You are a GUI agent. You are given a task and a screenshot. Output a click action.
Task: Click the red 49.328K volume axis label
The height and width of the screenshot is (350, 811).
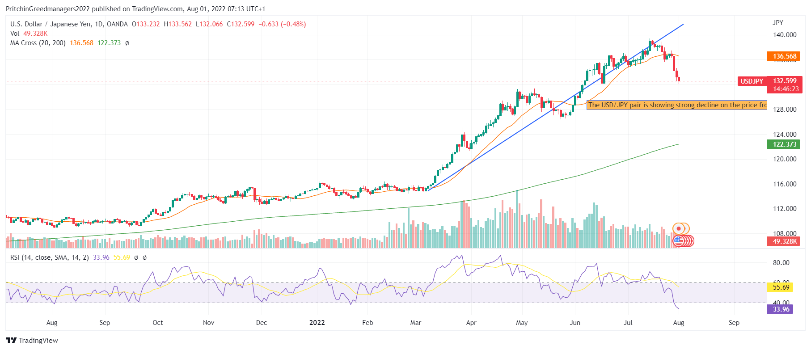785,241
